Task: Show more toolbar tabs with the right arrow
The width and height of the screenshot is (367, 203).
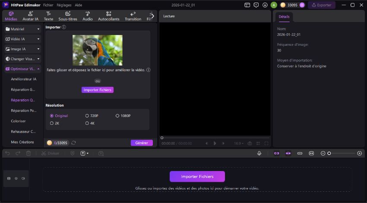Action: pos(152,16)
